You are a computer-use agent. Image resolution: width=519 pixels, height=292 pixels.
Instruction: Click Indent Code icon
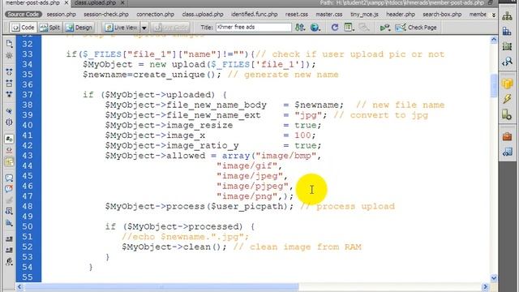point(9,239)
